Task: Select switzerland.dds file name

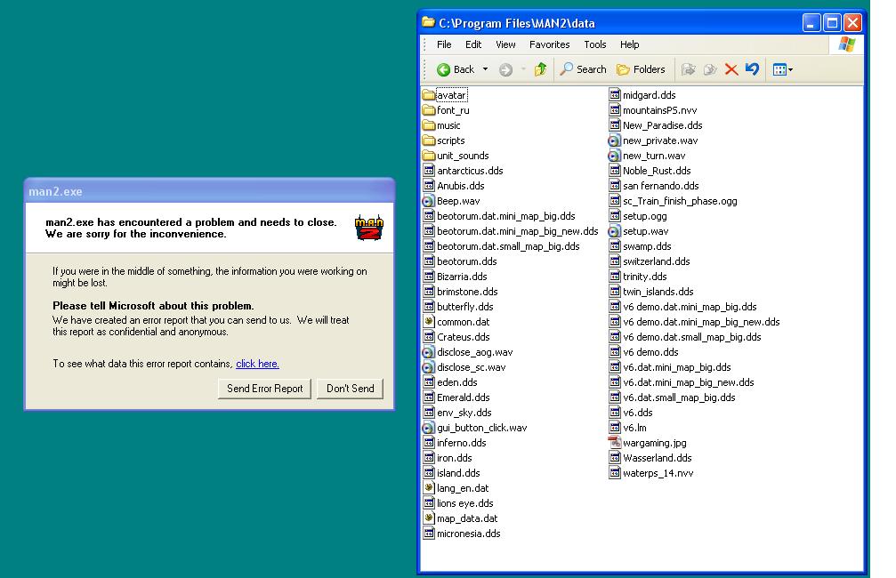Action: point(656,261)
